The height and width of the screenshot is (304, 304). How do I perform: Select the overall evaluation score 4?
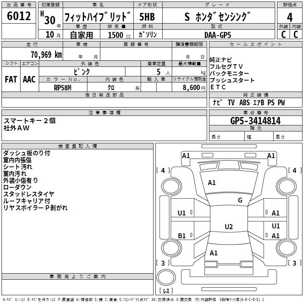[290, 17]
